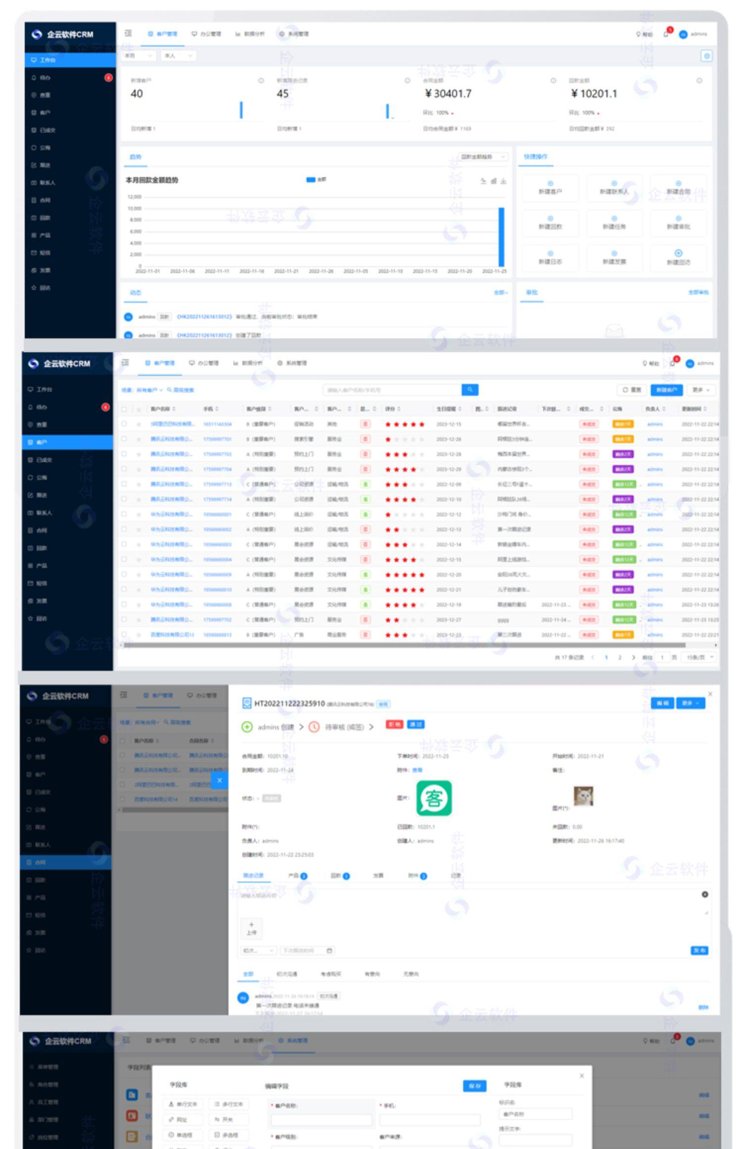Click 保存 in the field editor dialog
The width and height of the screenshot is (742, 1149).
coord(474,1086)
